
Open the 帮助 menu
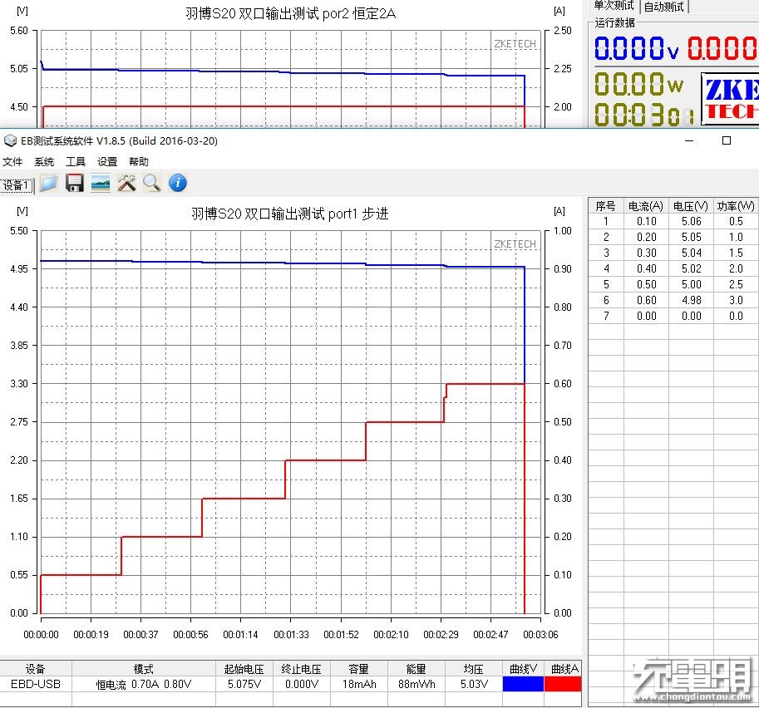pyautogui.click(x=138, y=161)
